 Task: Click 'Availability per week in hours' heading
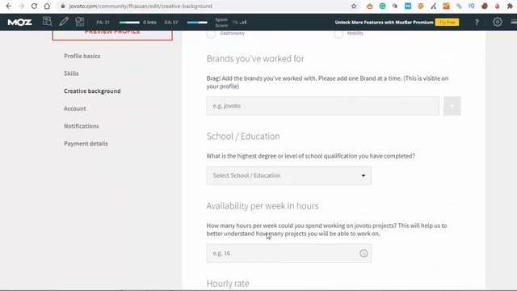coord(263,206)
